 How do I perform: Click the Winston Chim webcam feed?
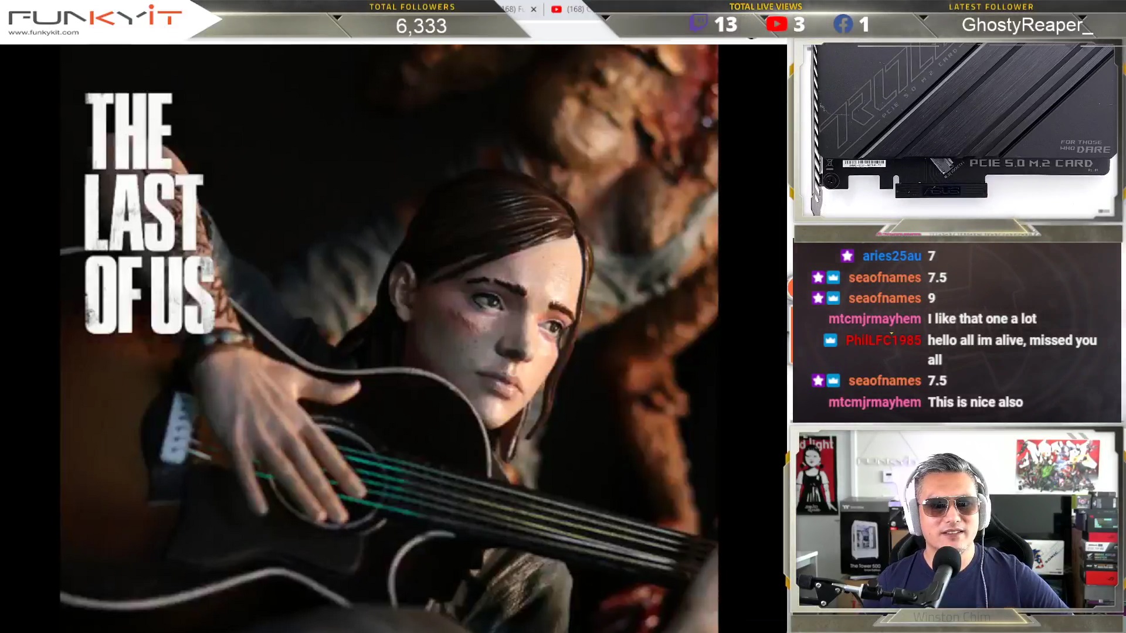[957, 520]
